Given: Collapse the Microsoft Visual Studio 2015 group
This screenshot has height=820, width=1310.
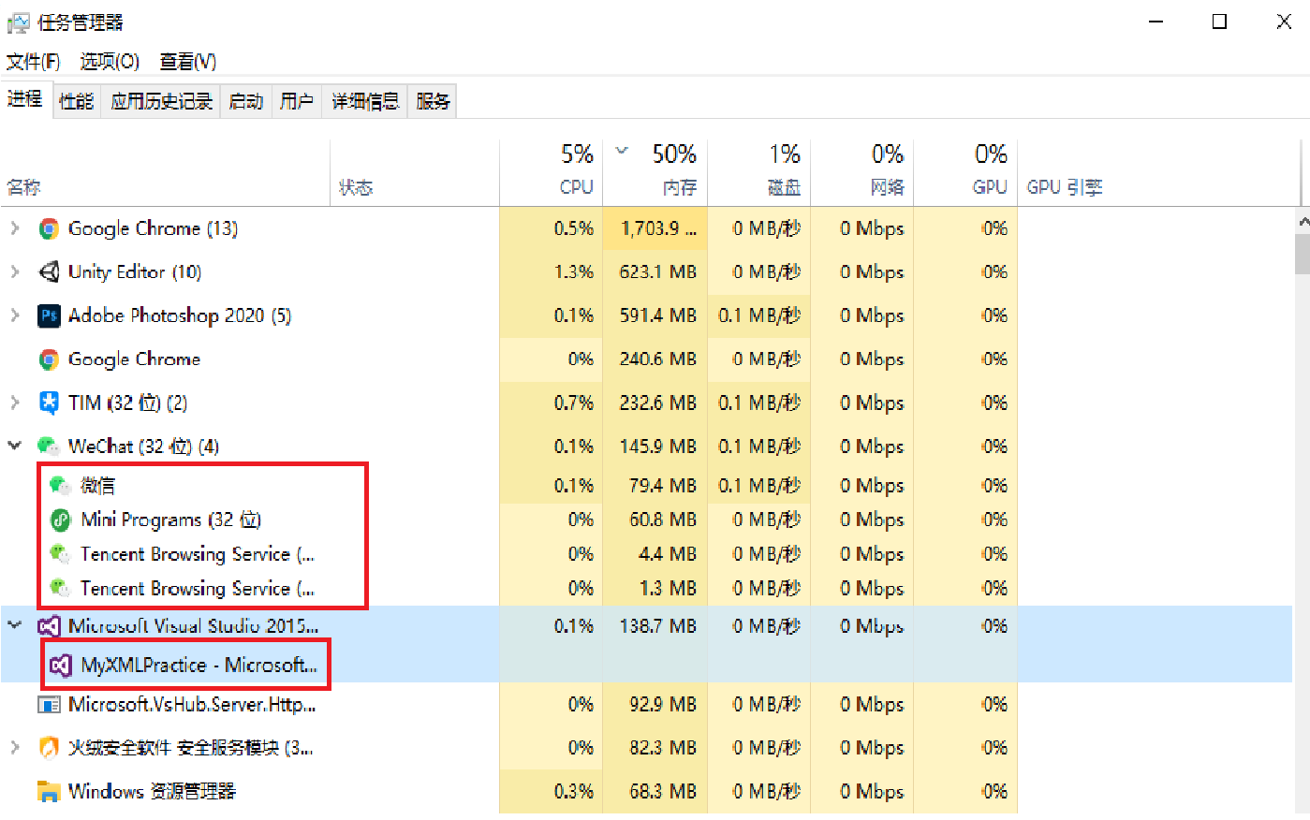Looking at the screenshot, I should click(15, 625).
